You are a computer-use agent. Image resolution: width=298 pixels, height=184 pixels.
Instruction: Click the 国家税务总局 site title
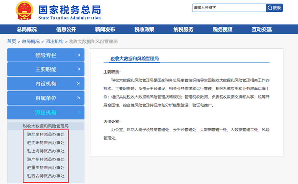70,10
